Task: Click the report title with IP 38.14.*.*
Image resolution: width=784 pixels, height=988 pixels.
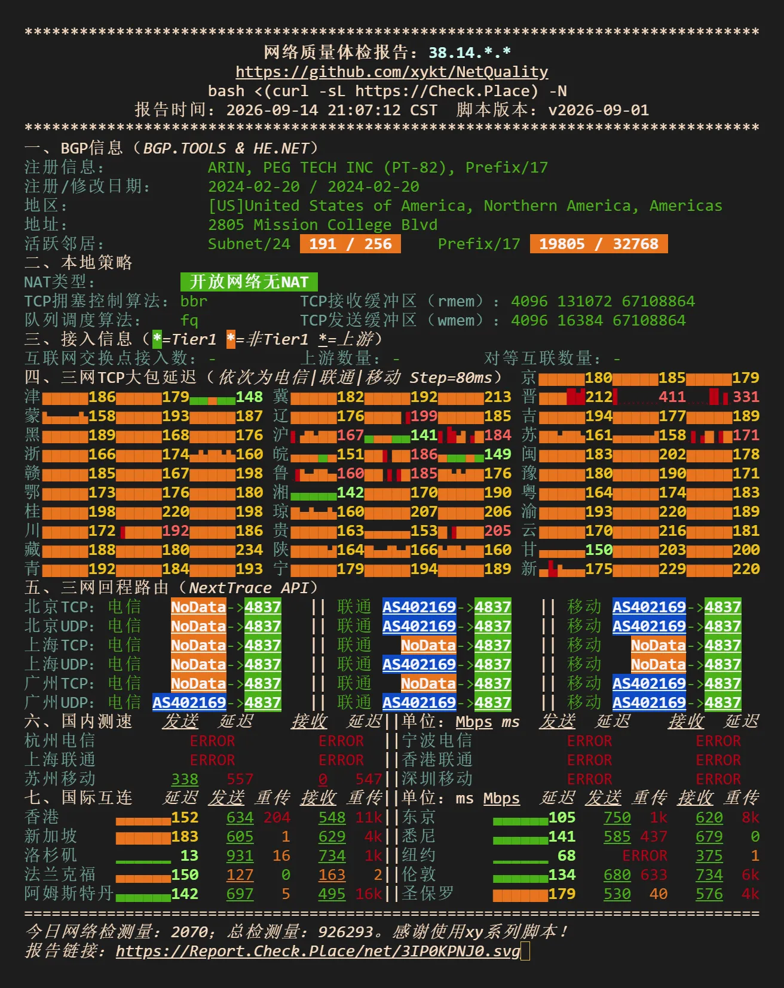Action: pos(387,53)
